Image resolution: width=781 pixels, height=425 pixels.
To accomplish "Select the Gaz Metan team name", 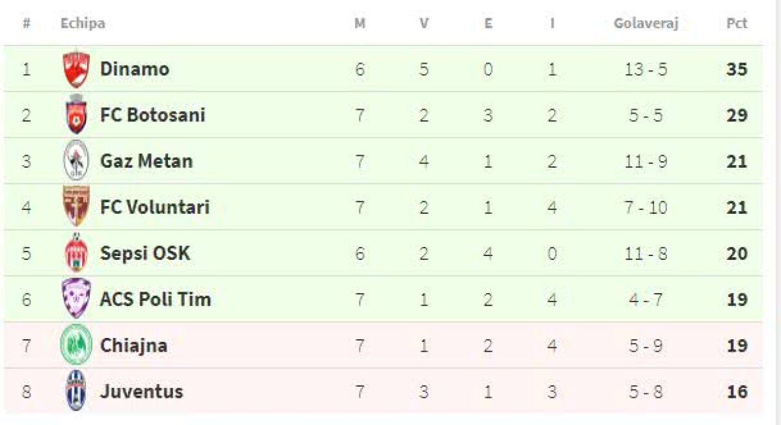I will pos(146,161).
